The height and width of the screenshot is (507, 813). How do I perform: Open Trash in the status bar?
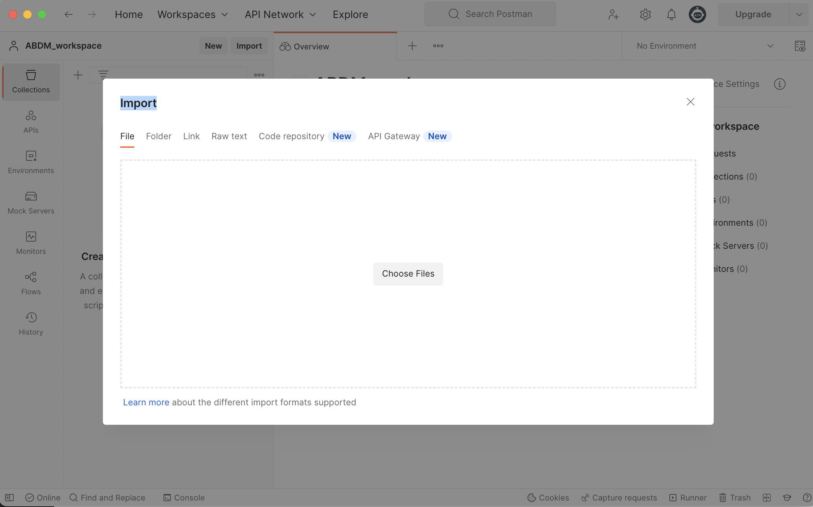tap(735, 498)
